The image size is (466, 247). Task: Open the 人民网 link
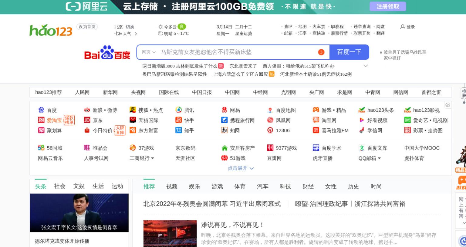(x=82, y=92)
